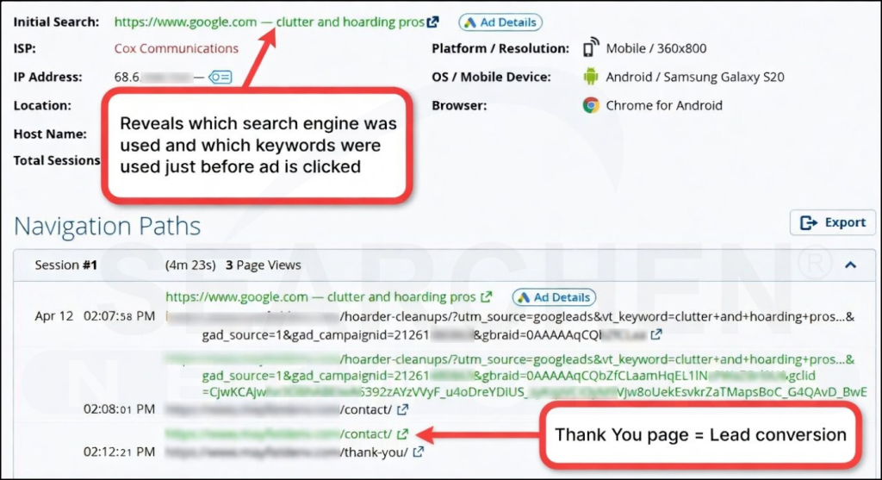Click Ad Details in Session #1

tap(554, 297)
